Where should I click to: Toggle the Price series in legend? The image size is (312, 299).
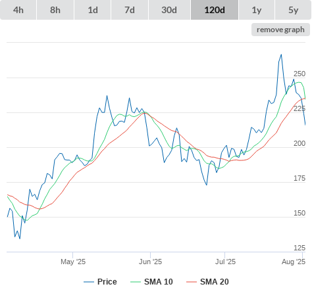(x=100, y=282)
